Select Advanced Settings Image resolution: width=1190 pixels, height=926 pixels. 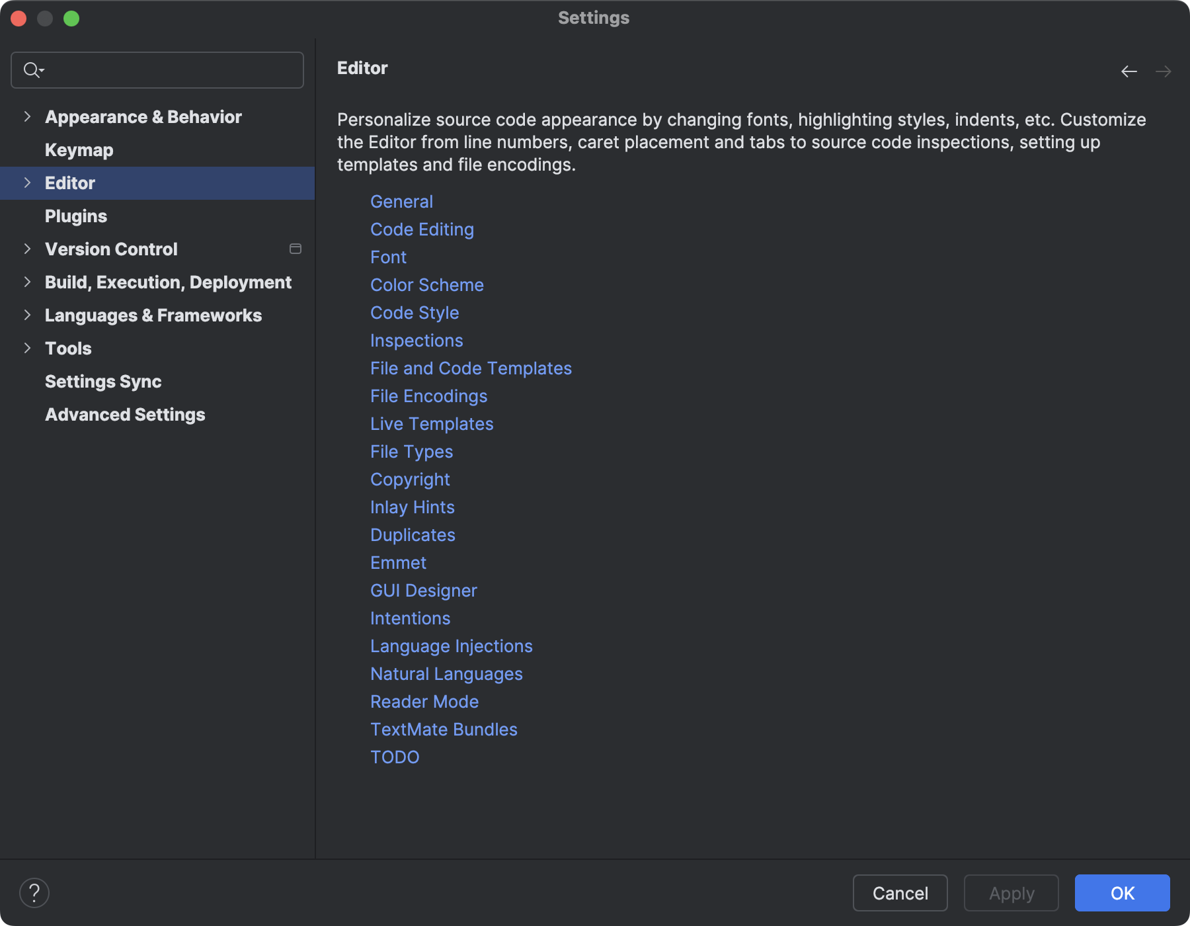(124, 415)
